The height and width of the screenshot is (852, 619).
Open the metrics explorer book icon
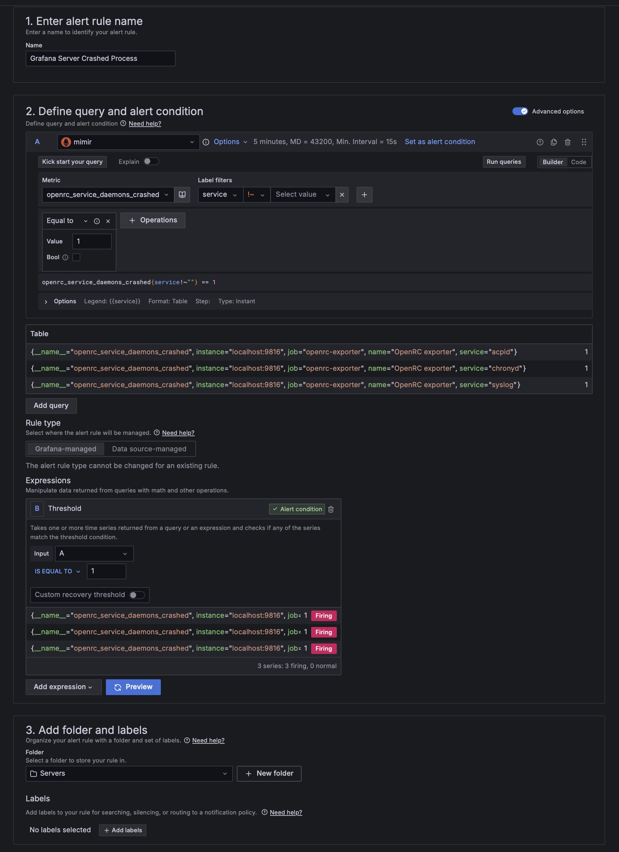pos(182,195)
